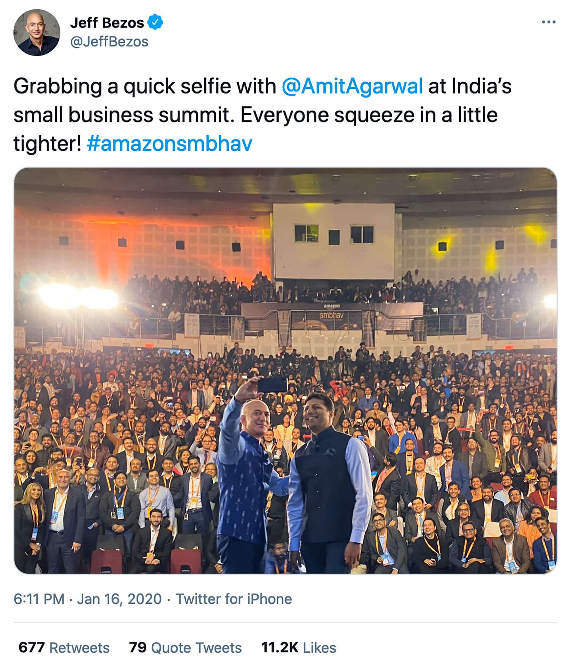This screenshot has height=671, width=571.
Task: Open the three-dot more options menu
Action: coord(549,22)
